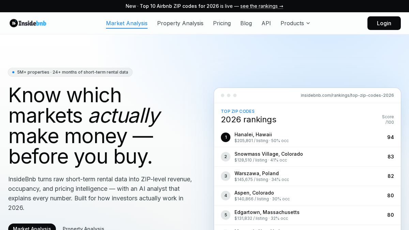
Task: Select 'Hanalei, Hawaii' ranking name
Action: [x=253, y=135]
